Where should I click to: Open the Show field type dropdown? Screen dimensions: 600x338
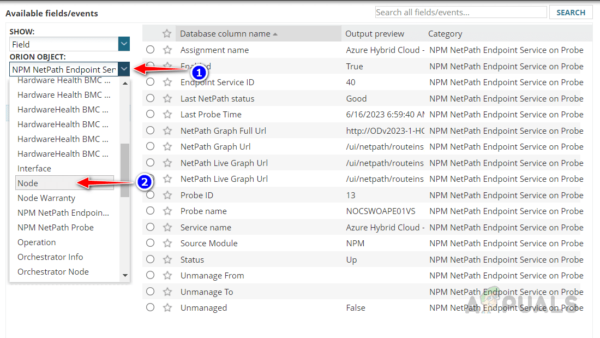pos(124,44)
